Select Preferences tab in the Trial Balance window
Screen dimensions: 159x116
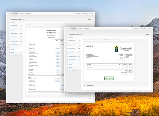coord(28,14)
